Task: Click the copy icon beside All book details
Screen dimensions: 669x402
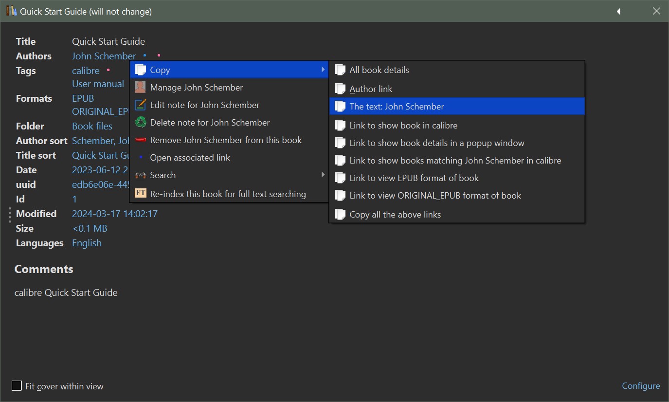Action: tap(340, 70)
